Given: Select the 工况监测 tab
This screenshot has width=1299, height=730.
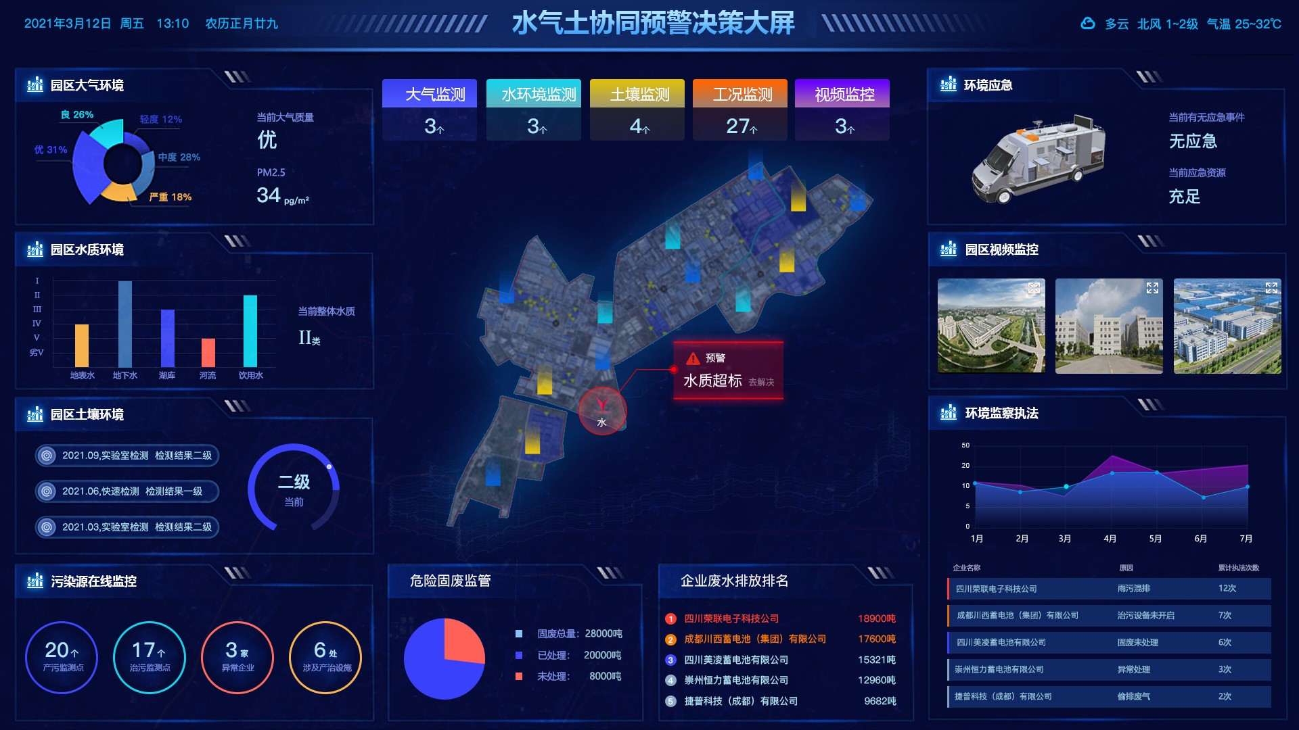Looking at the screenshot, I should [742, 94].
